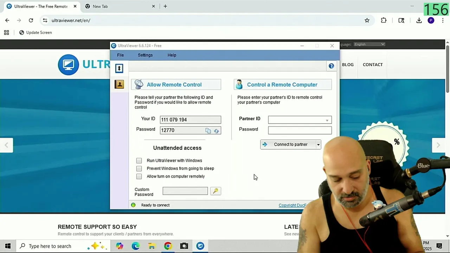Click the webpage vertical scrollbar
The height and width of the screenshot is (253, 450).
click(x=448, y=69)
